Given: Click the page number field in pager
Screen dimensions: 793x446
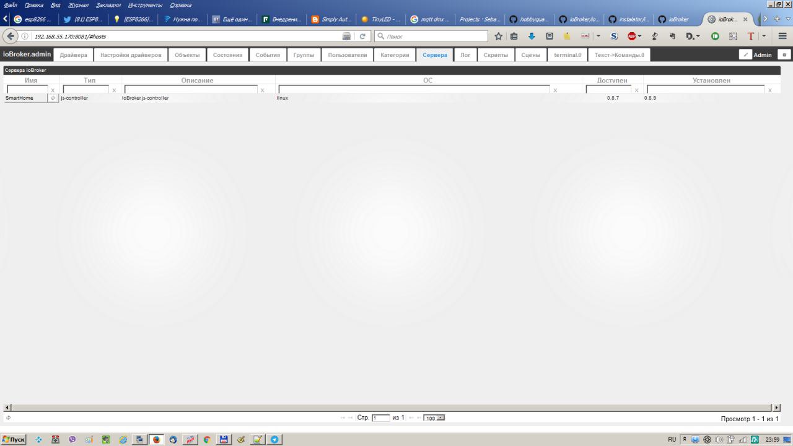Looking at the screenshot, I should 380,418.
